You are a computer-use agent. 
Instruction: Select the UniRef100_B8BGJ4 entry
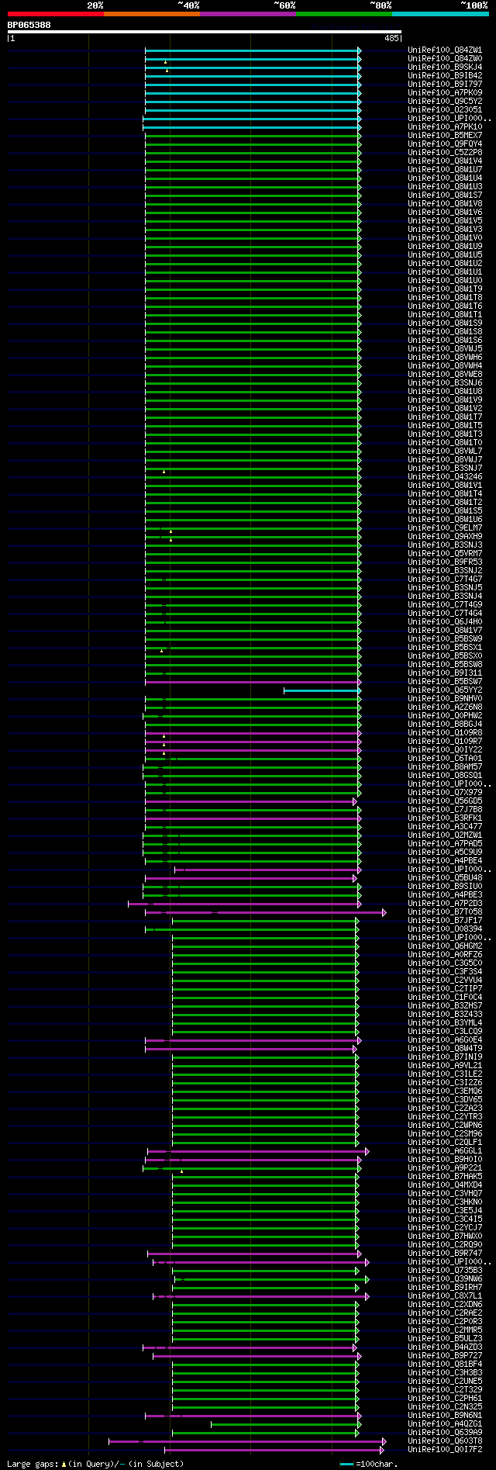[445, 725]
